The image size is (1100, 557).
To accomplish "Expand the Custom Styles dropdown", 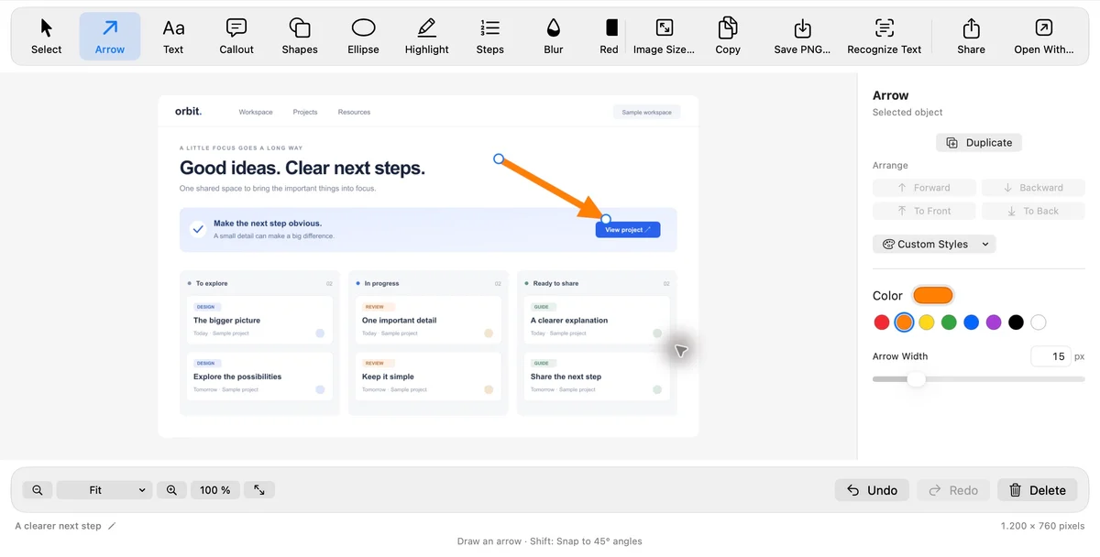I will click(x=934, y=245).
